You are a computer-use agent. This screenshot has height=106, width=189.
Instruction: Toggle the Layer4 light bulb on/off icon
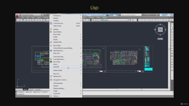point(95,20)
